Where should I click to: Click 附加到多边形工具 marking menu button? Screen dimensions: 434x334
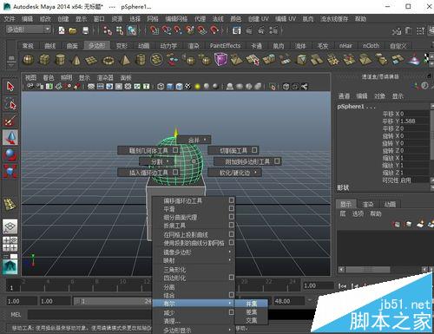click(247, 161)
